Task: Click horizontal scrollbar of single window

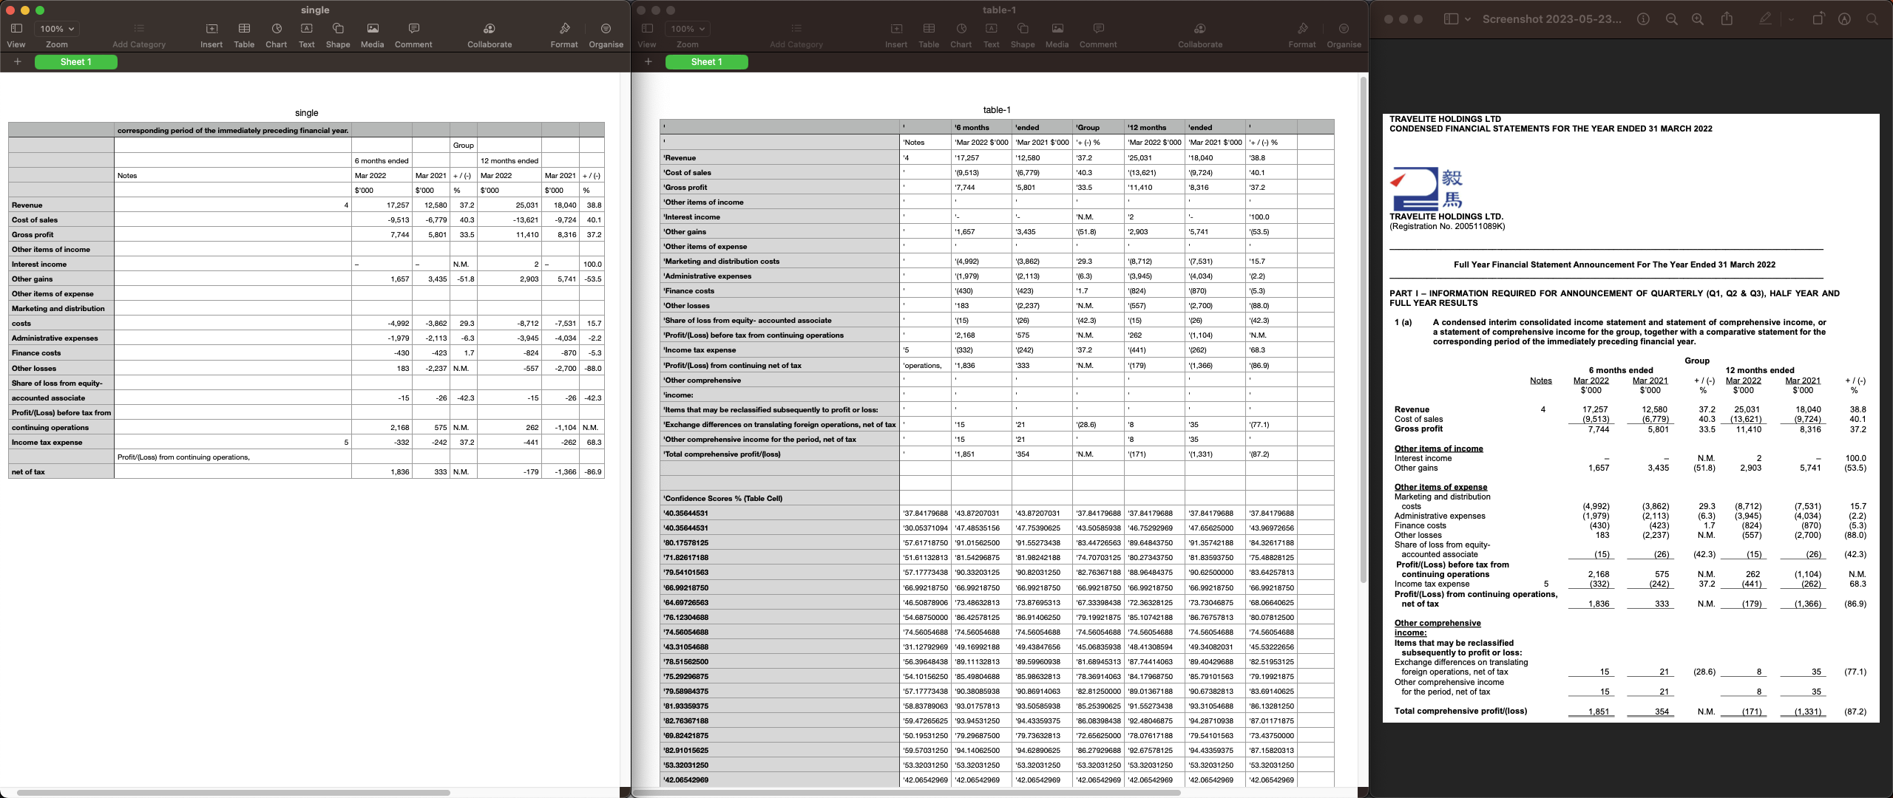Action: (x=233, y=793)
